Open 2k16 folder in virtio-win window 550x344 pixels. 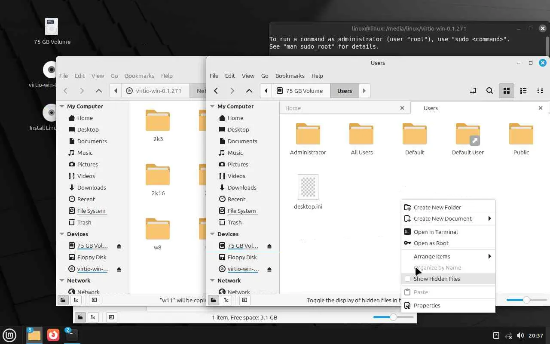tap(158, 180)
